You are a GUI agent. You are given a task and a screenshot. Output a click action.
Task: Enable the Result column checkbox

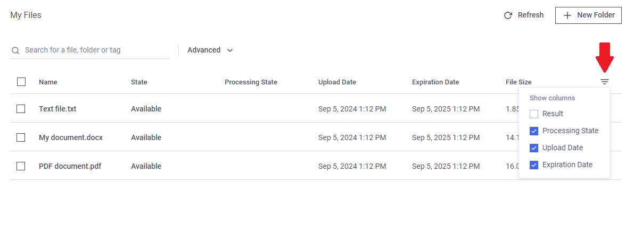(x=534, y=114)
